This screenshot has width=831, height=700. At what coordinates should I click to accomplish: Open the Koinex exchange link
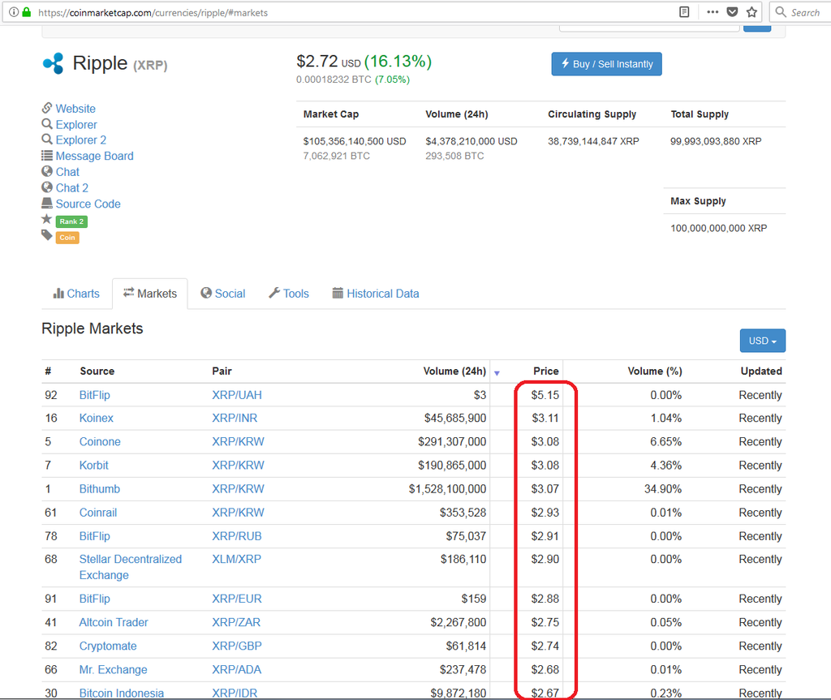pos(96,418)
